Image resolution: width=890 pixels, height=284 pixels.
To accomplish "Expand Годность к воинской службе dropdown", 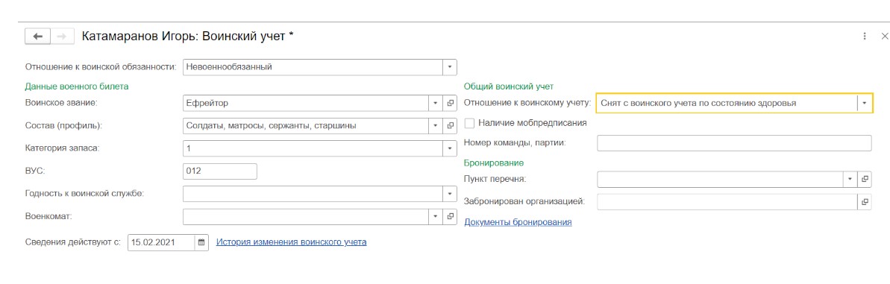I will [450, 194].
